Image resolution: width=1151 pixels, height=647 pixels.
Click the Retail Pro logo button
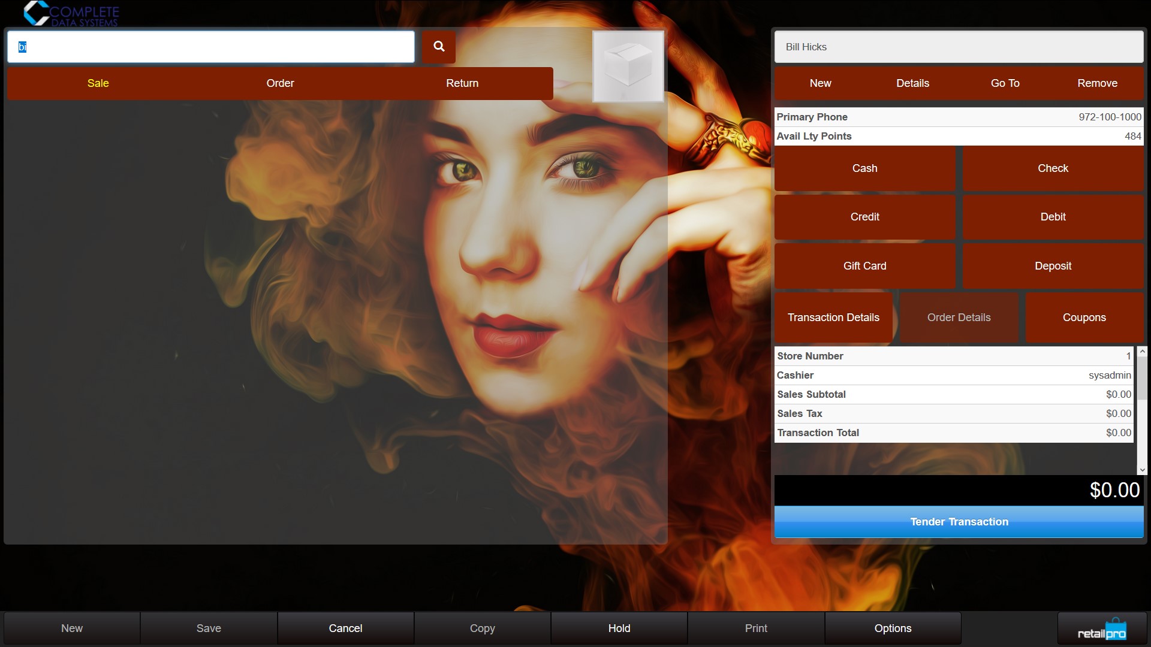[x=1102, y=628]
